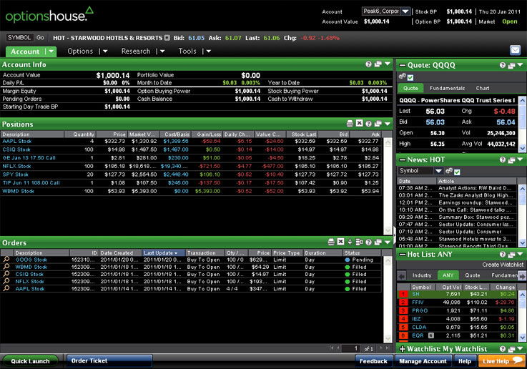Viewport: 527px width, 369px height.
Task: Open the Order Ticket
Action: (109, 361)
